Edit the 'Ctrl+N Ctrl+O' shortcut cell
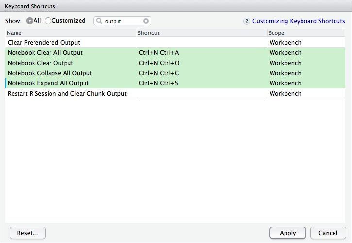The height and width of the screenshot is (243, 352). click(202, 63)
